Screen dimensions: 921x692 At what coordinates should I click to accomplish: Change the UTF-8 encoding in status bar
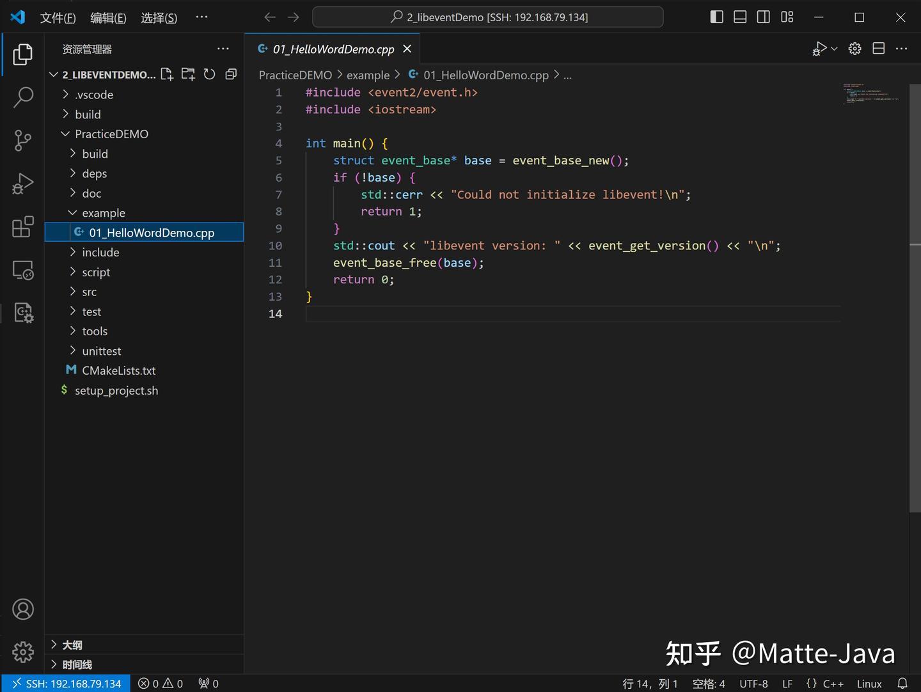coord(753,683)
